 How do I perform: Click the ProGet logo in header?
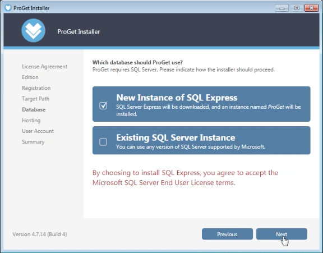point(34,30)
